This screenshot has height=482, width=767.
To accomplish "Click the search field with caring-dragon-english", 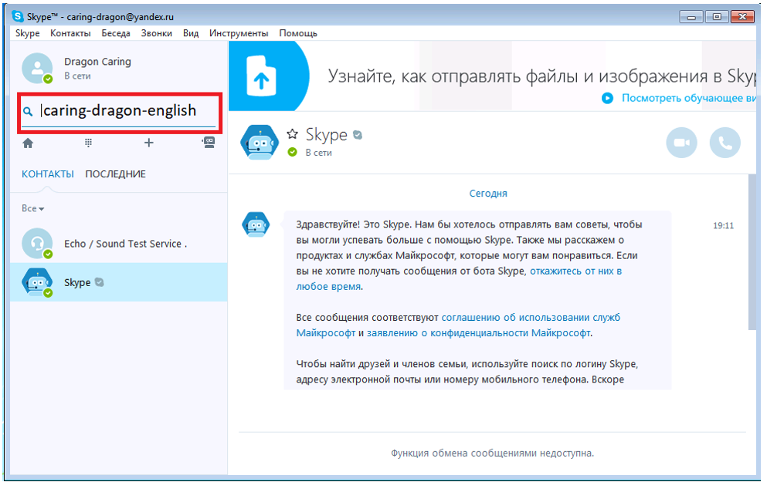I will point(120,112).
